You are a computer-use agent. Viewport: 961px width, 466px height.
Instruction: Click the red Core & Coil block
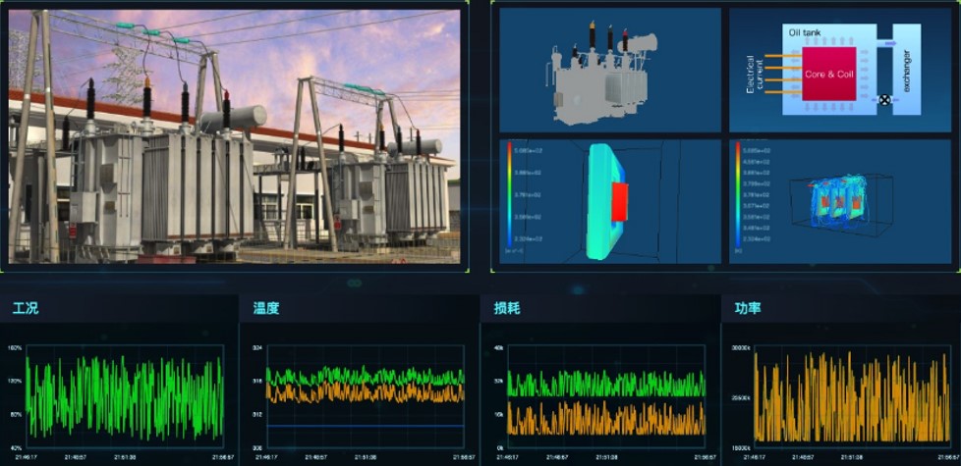(x=828, y=74)
